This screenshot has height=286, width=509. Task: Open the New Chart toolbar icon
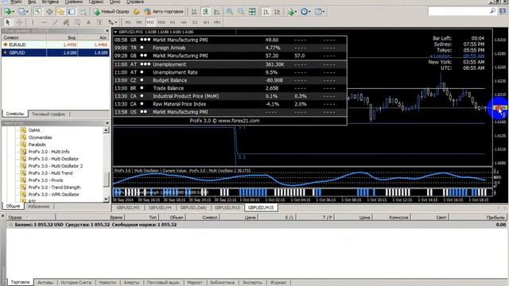pos(7,12)
